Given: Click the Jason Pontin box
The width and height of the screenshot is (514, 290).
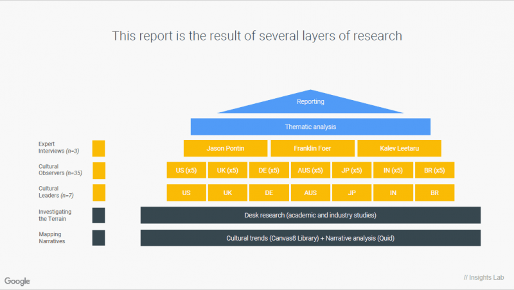Looking at the screenshot, I should click(x=225, y=148).
